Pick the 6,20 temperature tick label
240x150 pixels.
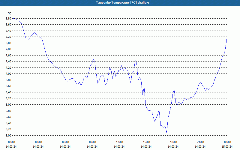[x=8, y=98]
